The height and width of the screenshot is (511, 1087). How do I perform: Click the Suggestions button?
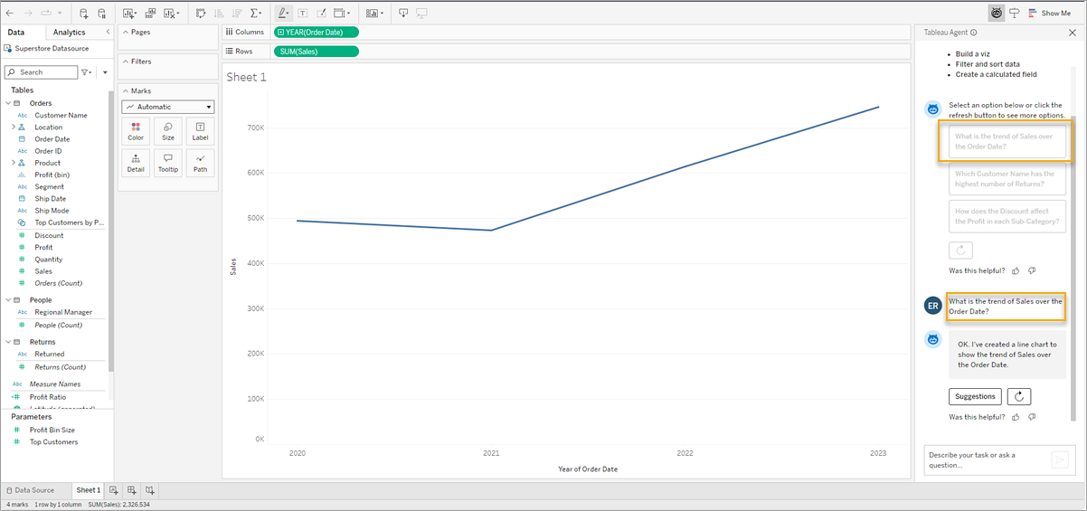[x=975, y=396]
